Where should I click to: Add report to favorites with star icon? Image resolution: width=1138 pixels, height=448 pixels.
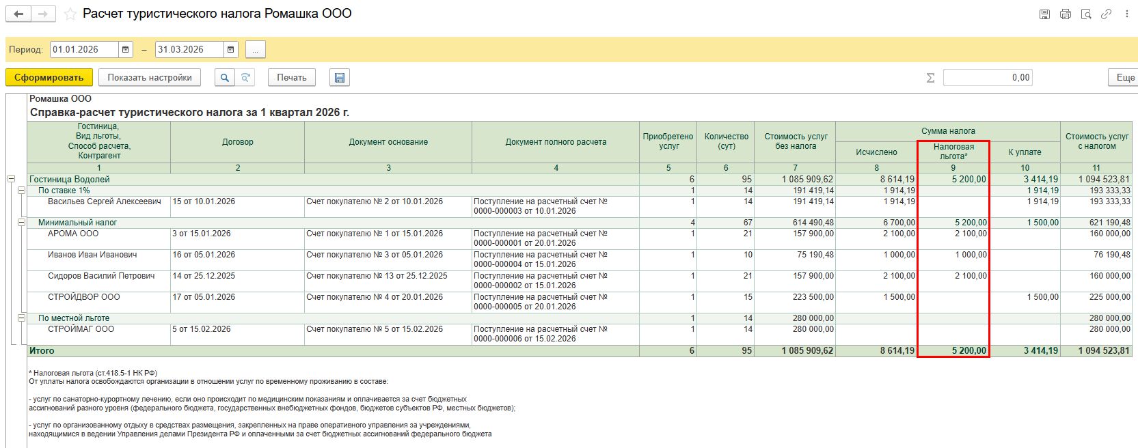[70, 14]
